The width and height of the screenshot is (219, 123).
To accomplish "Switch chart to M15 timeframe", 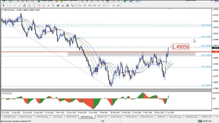I will click(90, 5).
